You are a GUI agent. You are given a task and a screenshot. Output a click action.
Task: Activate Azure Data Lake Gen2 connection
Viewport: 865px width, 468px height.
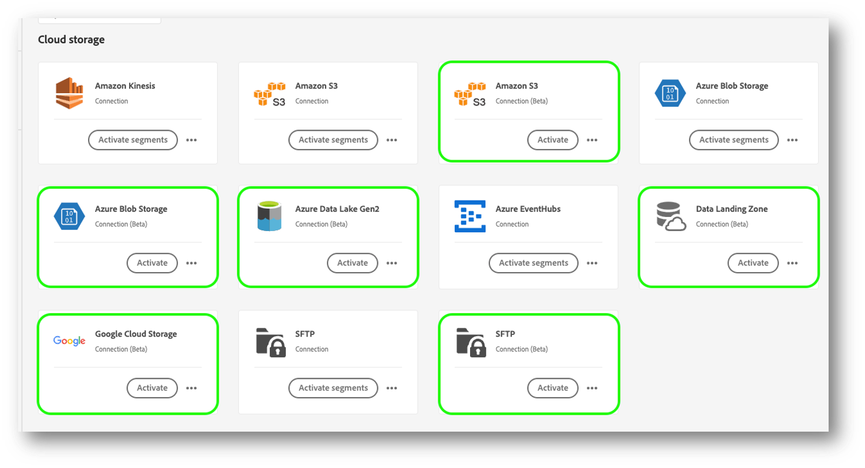coord(353,263)
